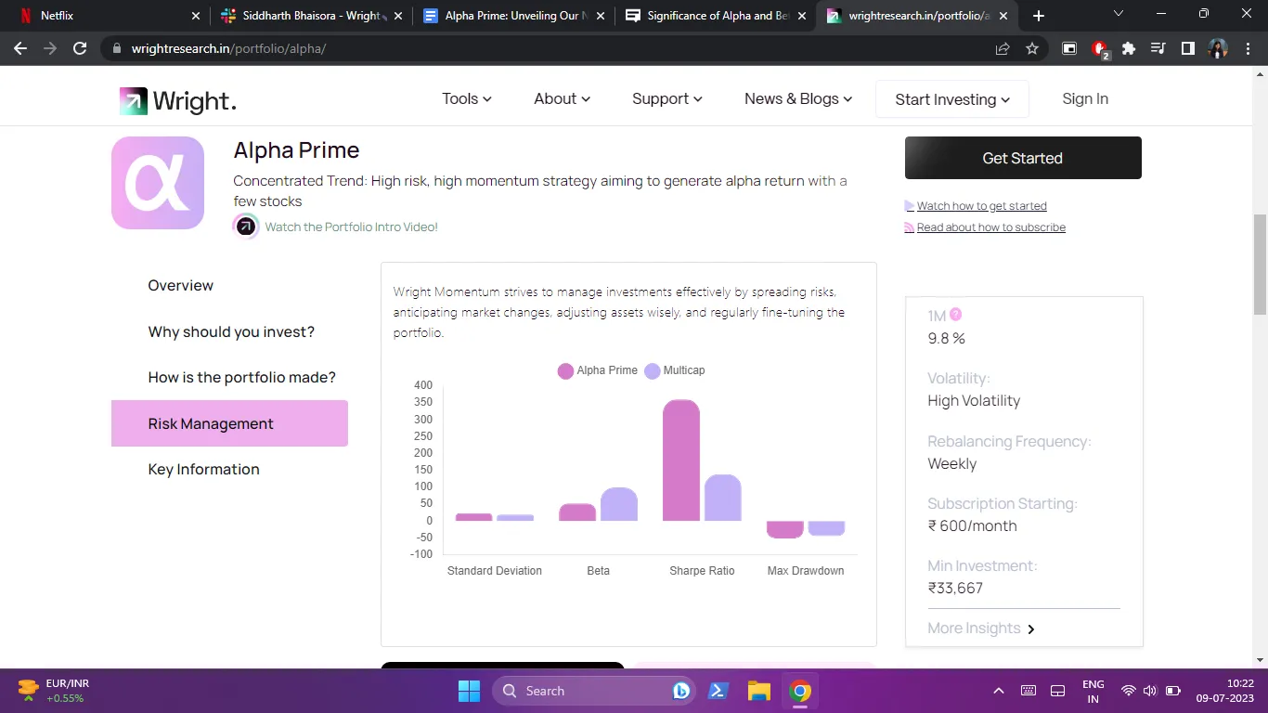Open the browser extensions puzzle icon
1268x713 pixels.
click(1129, 48)
